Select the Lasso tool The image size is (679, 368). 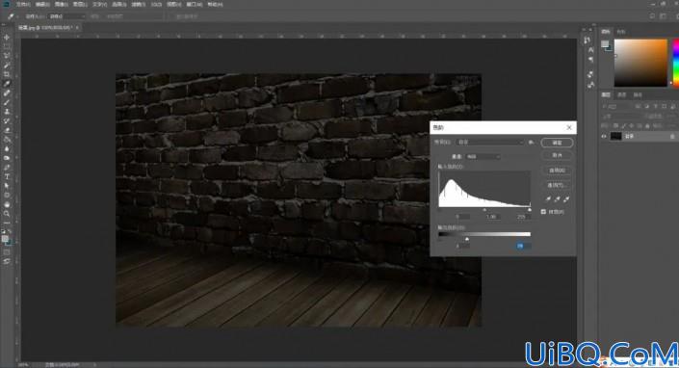[7, 56]
